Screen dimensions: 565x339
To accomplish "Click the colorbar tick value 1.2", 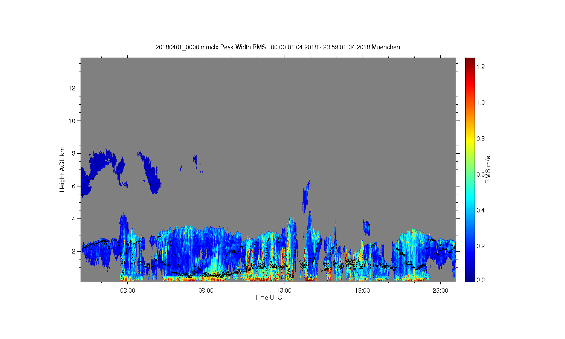I will click(480, 67).
